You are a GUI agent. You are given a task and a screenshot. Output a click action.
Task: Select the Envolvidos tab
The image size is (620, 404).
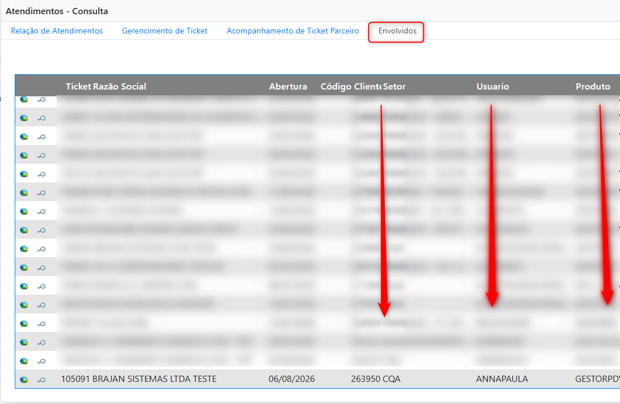(397, 31)
